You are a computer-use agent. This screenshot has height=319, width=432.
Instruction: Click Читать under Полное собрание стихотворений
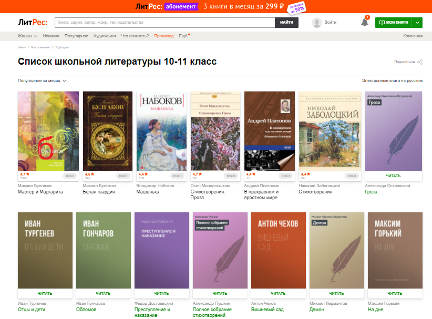[x=220, y=293]
